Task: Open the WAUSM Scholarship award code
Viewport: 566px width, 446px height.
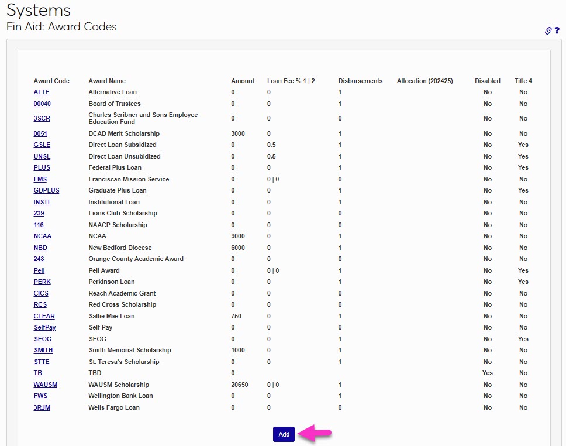Action: pyautogui.click(x=45, y=385)
